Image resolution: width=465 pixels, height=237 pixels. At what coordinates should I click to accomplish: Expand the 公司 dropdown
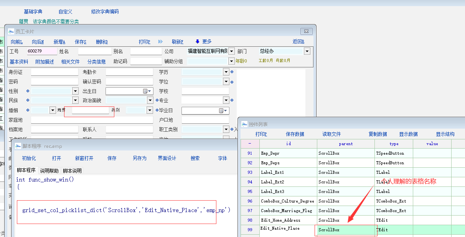[231, 51]
